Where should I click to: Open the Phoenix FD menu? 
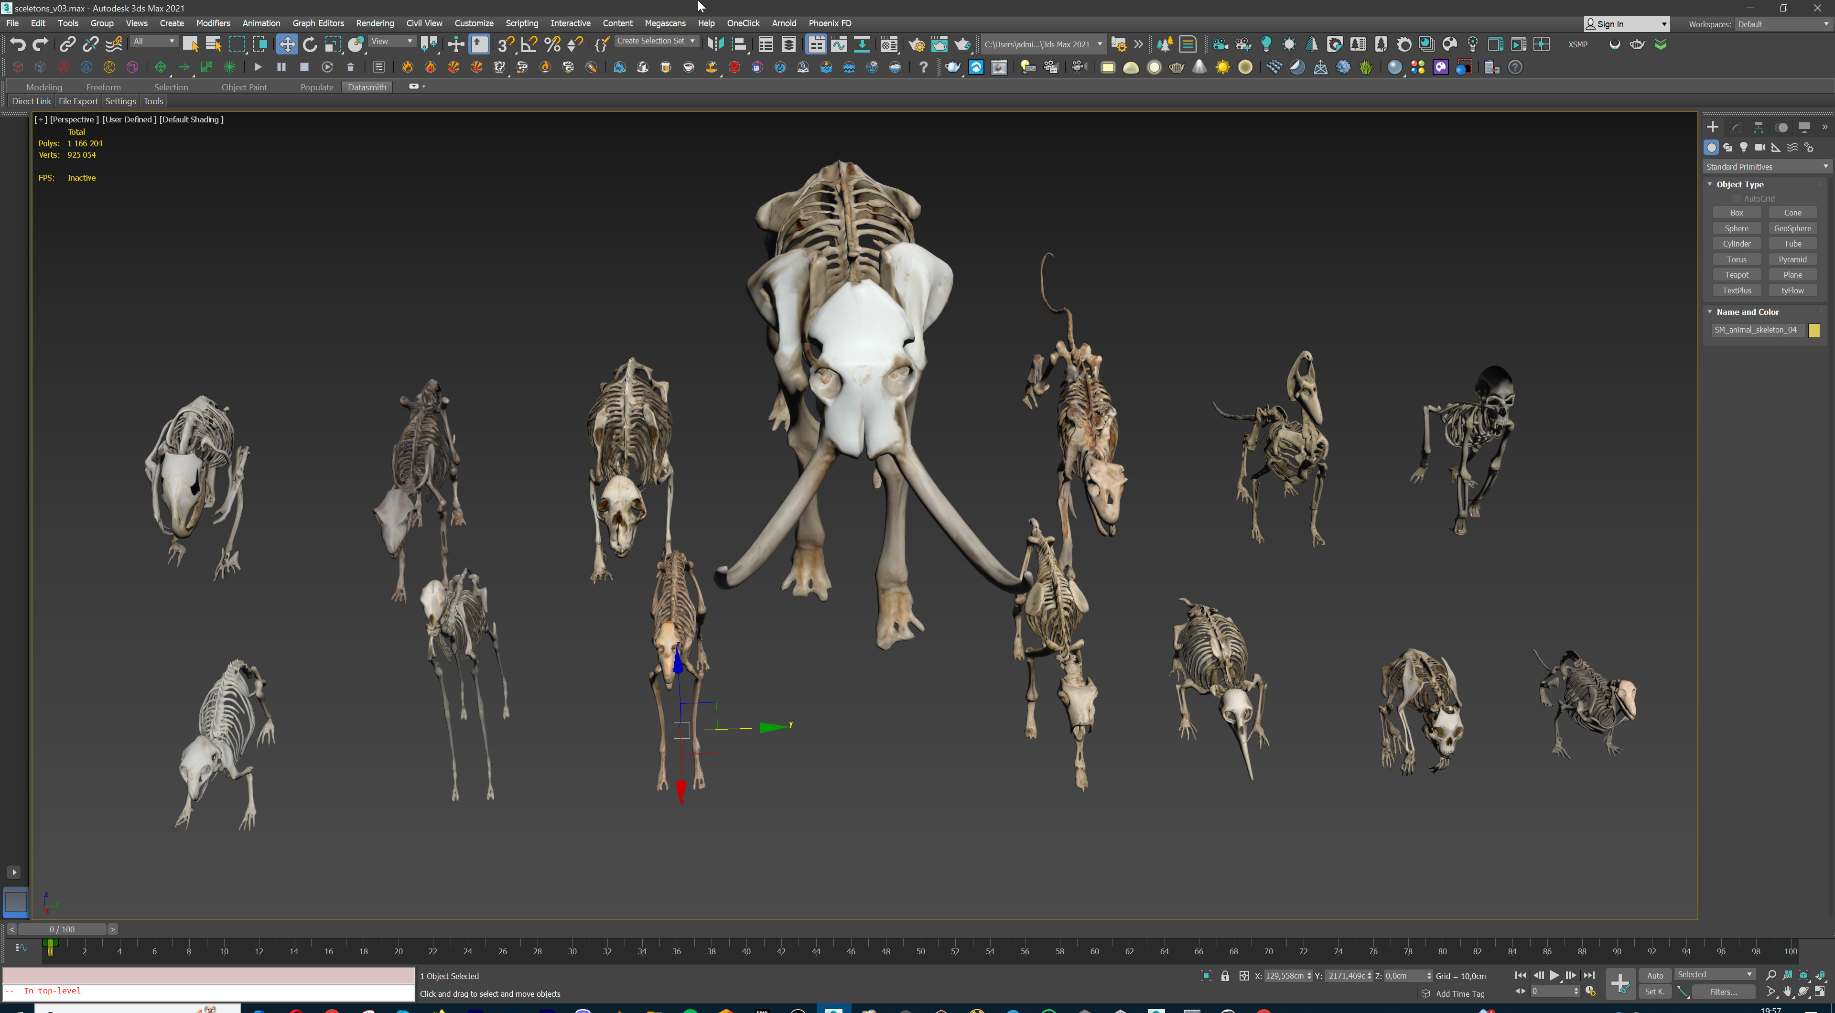click(829, 23)
